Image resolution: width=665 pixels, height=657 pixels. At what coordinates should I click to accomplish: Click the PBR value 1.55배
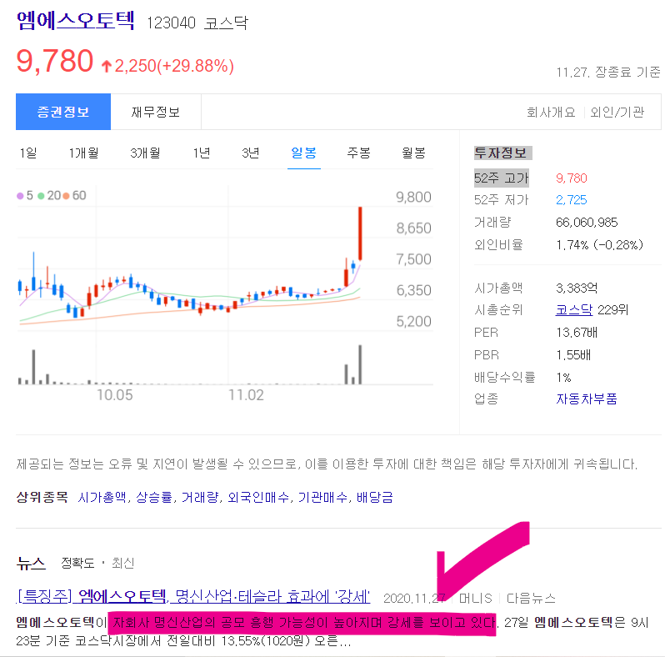[573, 355]
